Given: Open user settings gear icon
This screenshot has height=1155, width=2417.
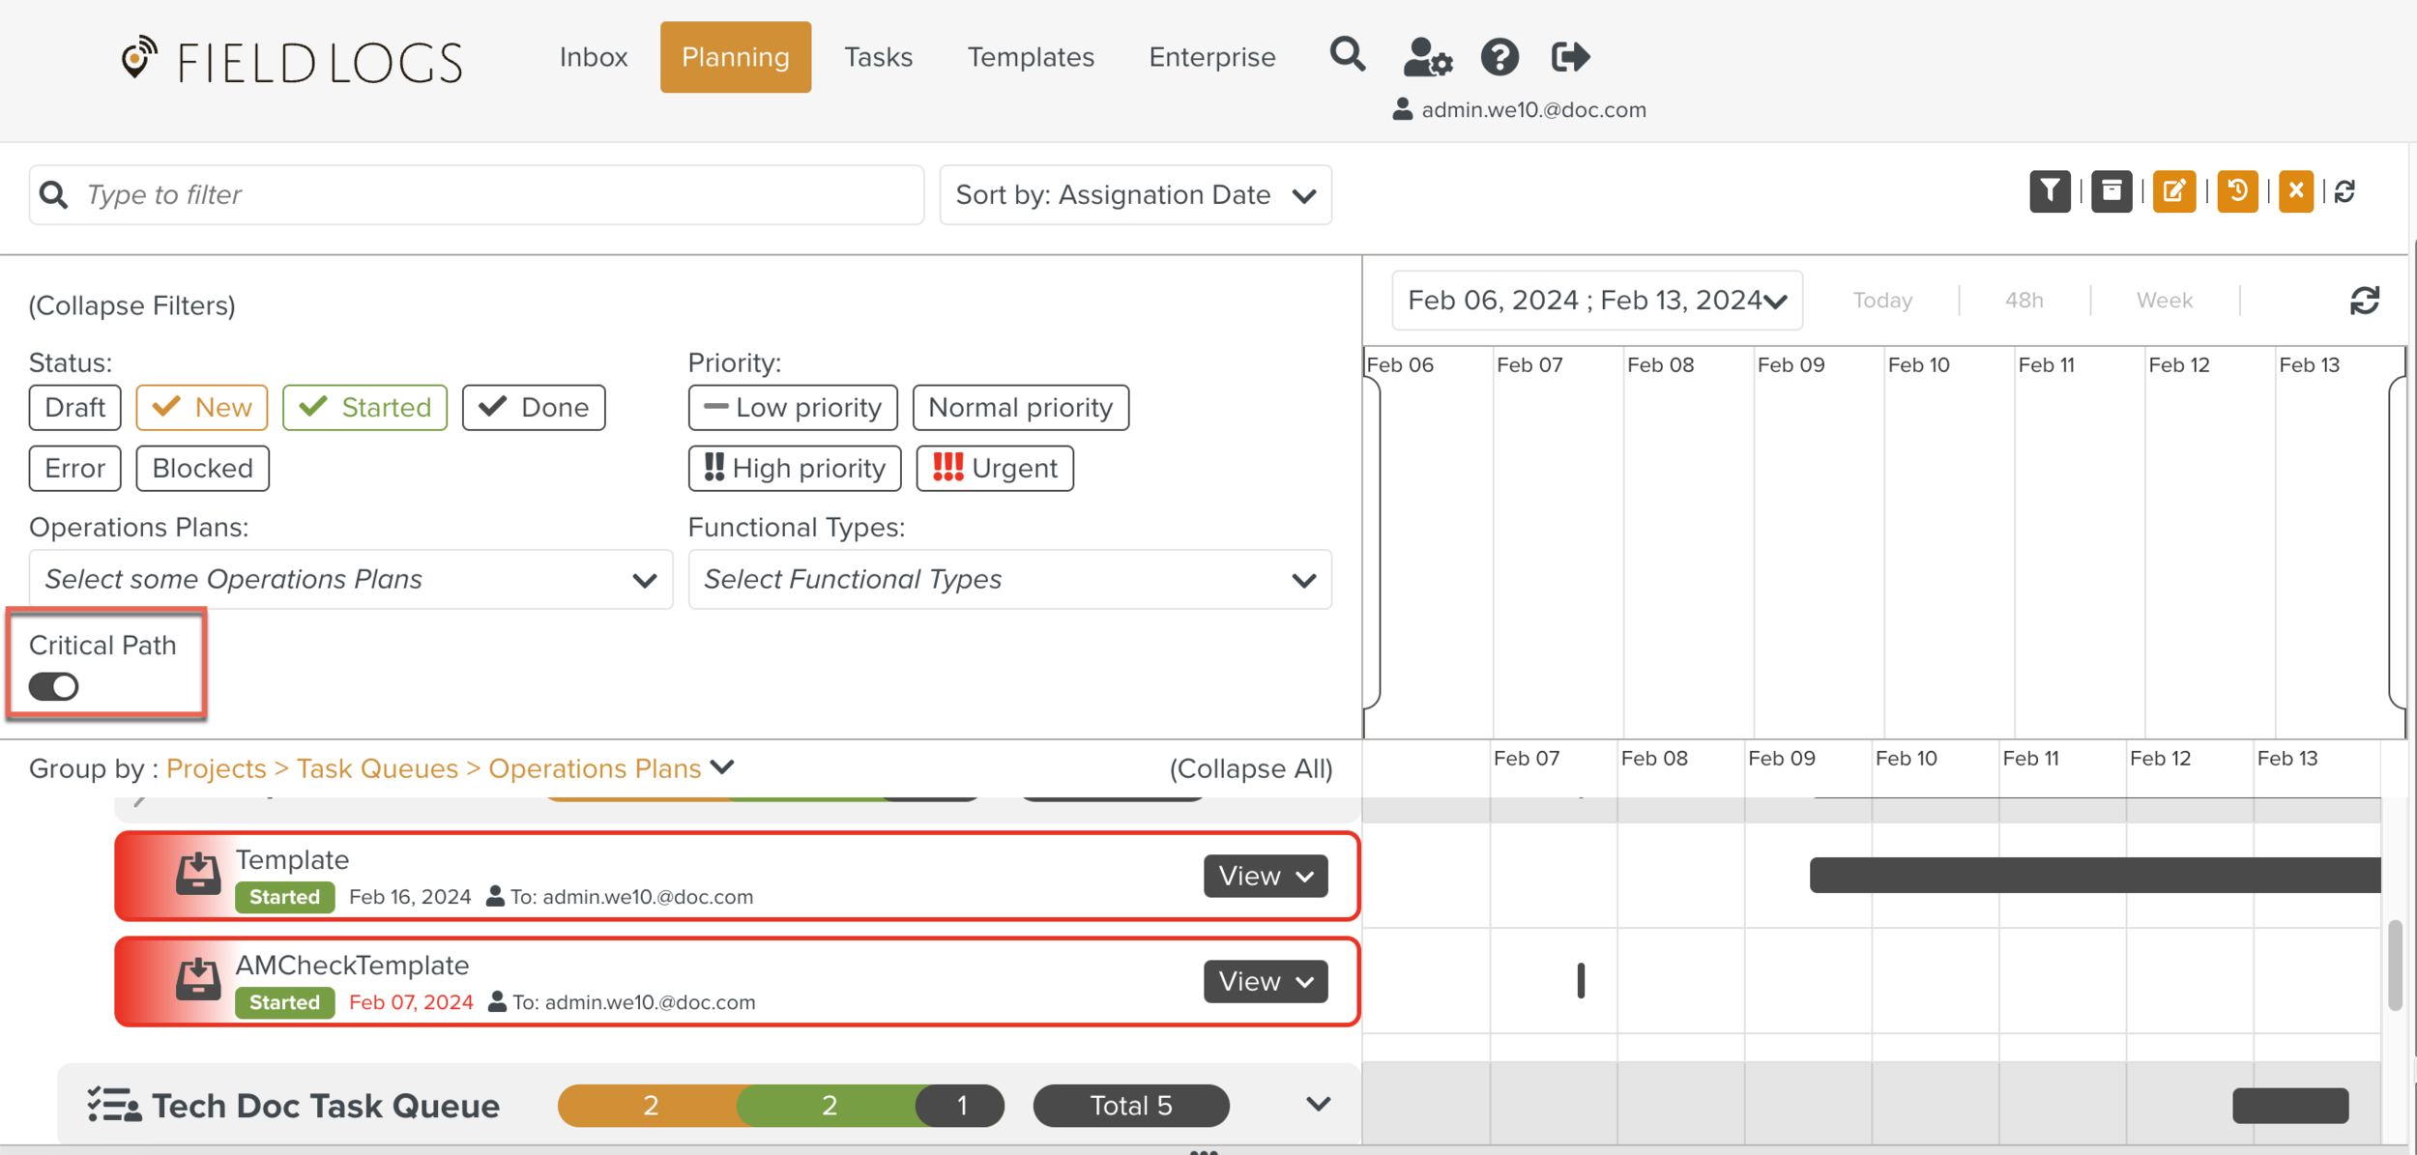Looking at the screenshot, I should 1427,57.
